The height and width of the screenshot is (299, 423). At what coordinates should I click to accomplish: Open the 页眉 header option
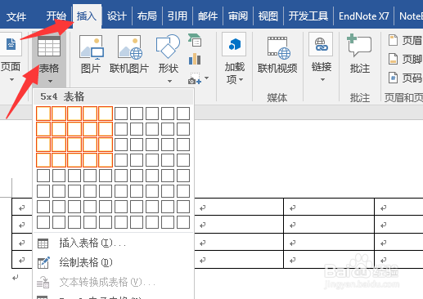[405, 40]
